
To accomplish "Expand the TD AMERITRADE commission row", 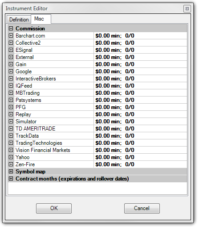I will [11, 128].
